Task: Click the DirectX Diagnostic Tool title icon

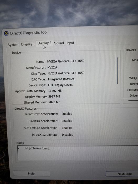Action: (x=6, y=33)
